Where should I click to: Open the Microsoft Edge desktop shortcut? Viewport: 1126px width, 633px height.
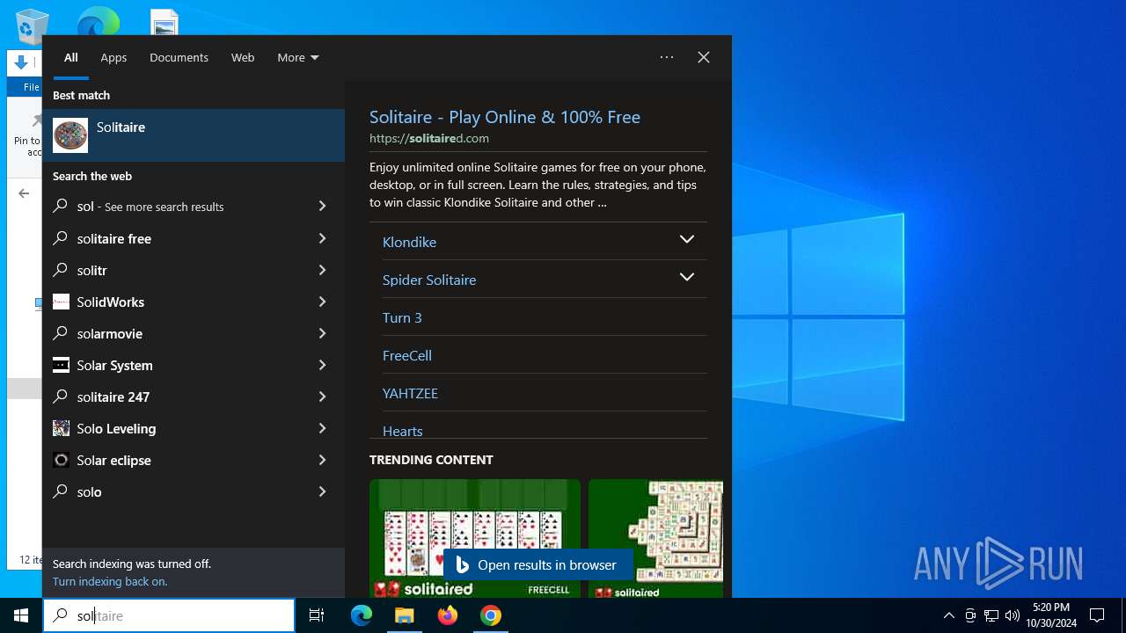98,21
